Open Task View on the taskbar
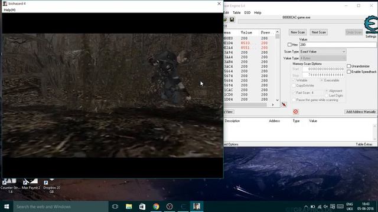The height and width of the screenshot is (212, 378). tap(115, 207)
